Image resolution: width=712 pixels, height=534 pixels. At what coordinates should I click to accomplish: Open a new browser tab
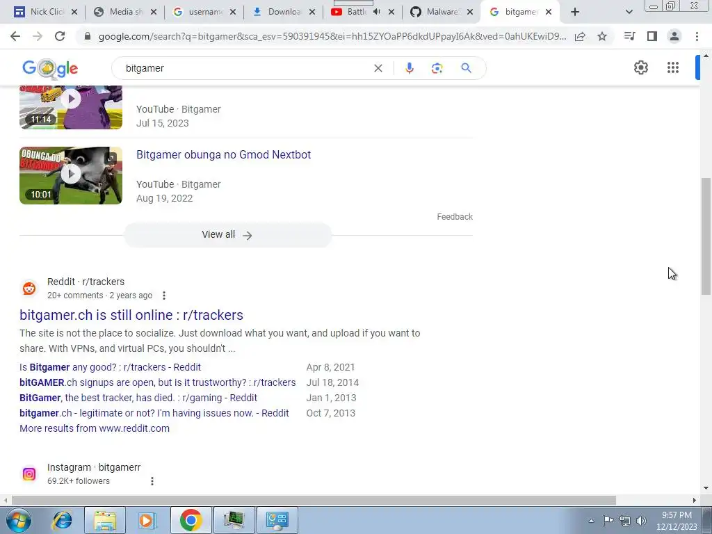575,12
